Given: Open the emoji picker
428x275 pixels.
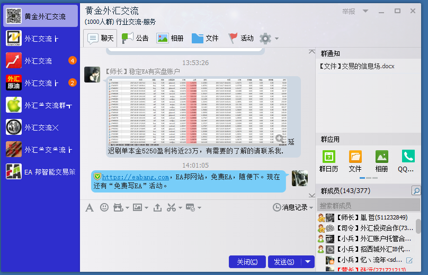Looking at the screenshot, I should coord(104,207).
